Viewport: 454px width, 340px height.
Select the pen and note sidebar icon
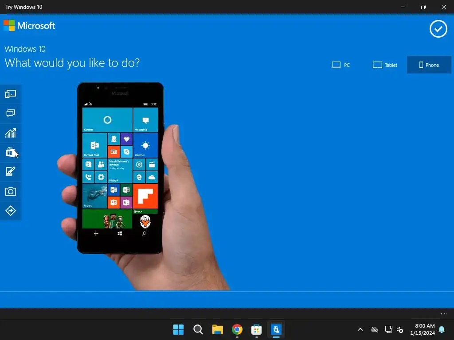point(11,172)
